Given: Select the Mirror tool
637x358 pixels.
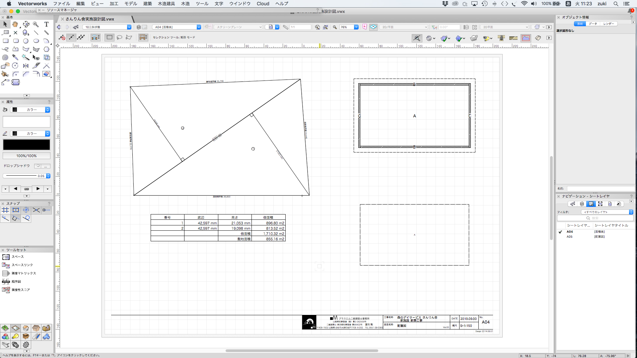Looking at the screenshot, I should 26,66.
